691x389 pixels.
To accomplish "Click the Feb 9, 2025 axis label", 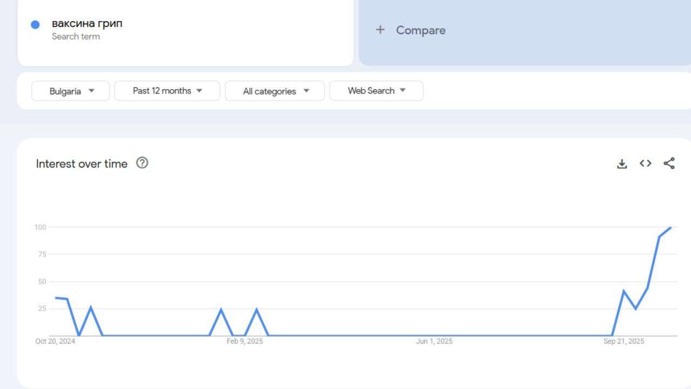I will 245,341.
